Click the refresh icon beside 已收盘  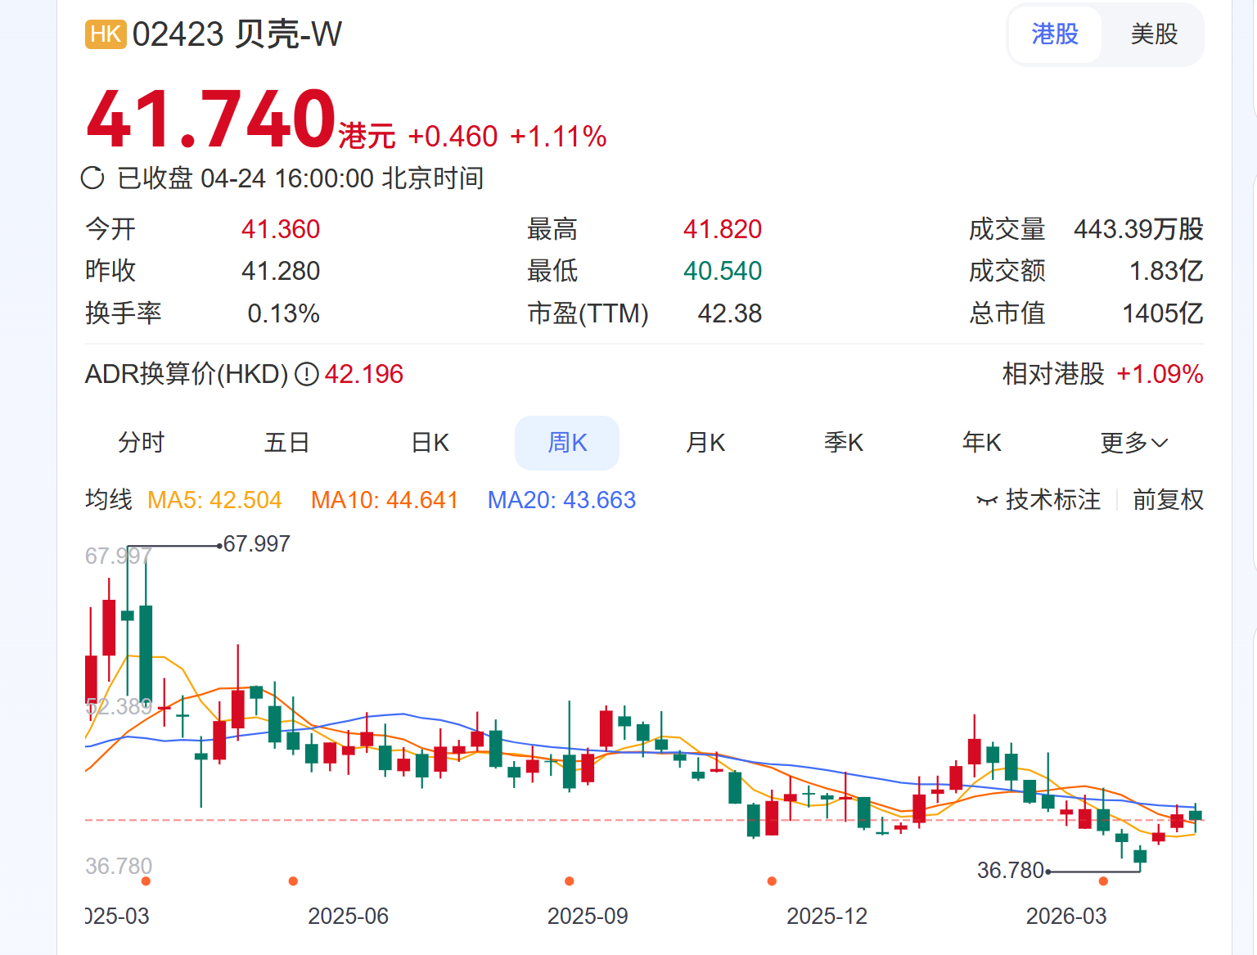tap(92, 178)
